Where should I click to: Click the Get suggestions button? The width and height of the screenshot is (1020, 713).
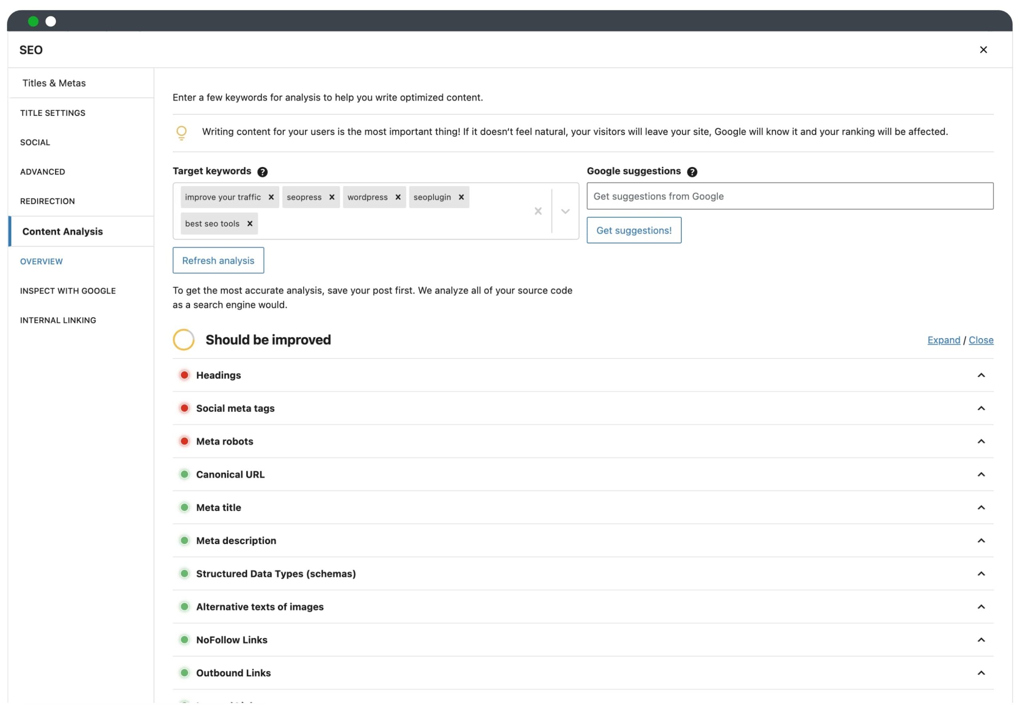point(633,230)
